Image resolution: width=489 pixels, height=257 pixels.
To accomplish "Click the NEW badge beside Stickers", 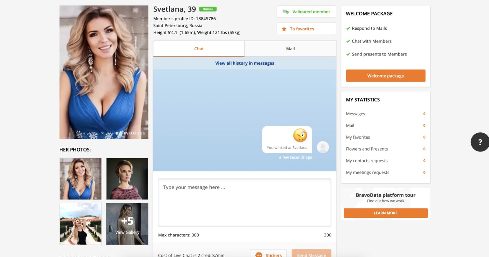I will (x=259, y=255).
